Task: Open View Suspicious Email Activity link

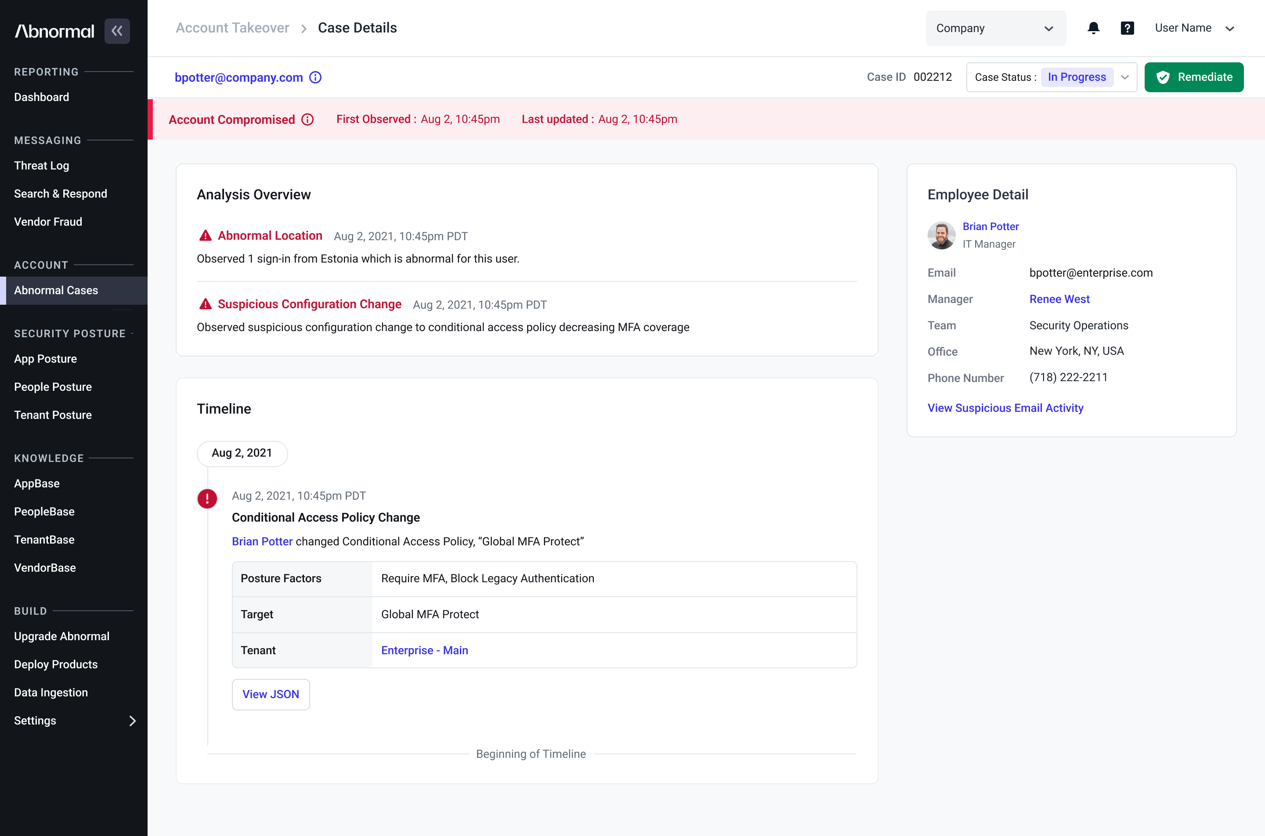Action: coord(1005,408)
